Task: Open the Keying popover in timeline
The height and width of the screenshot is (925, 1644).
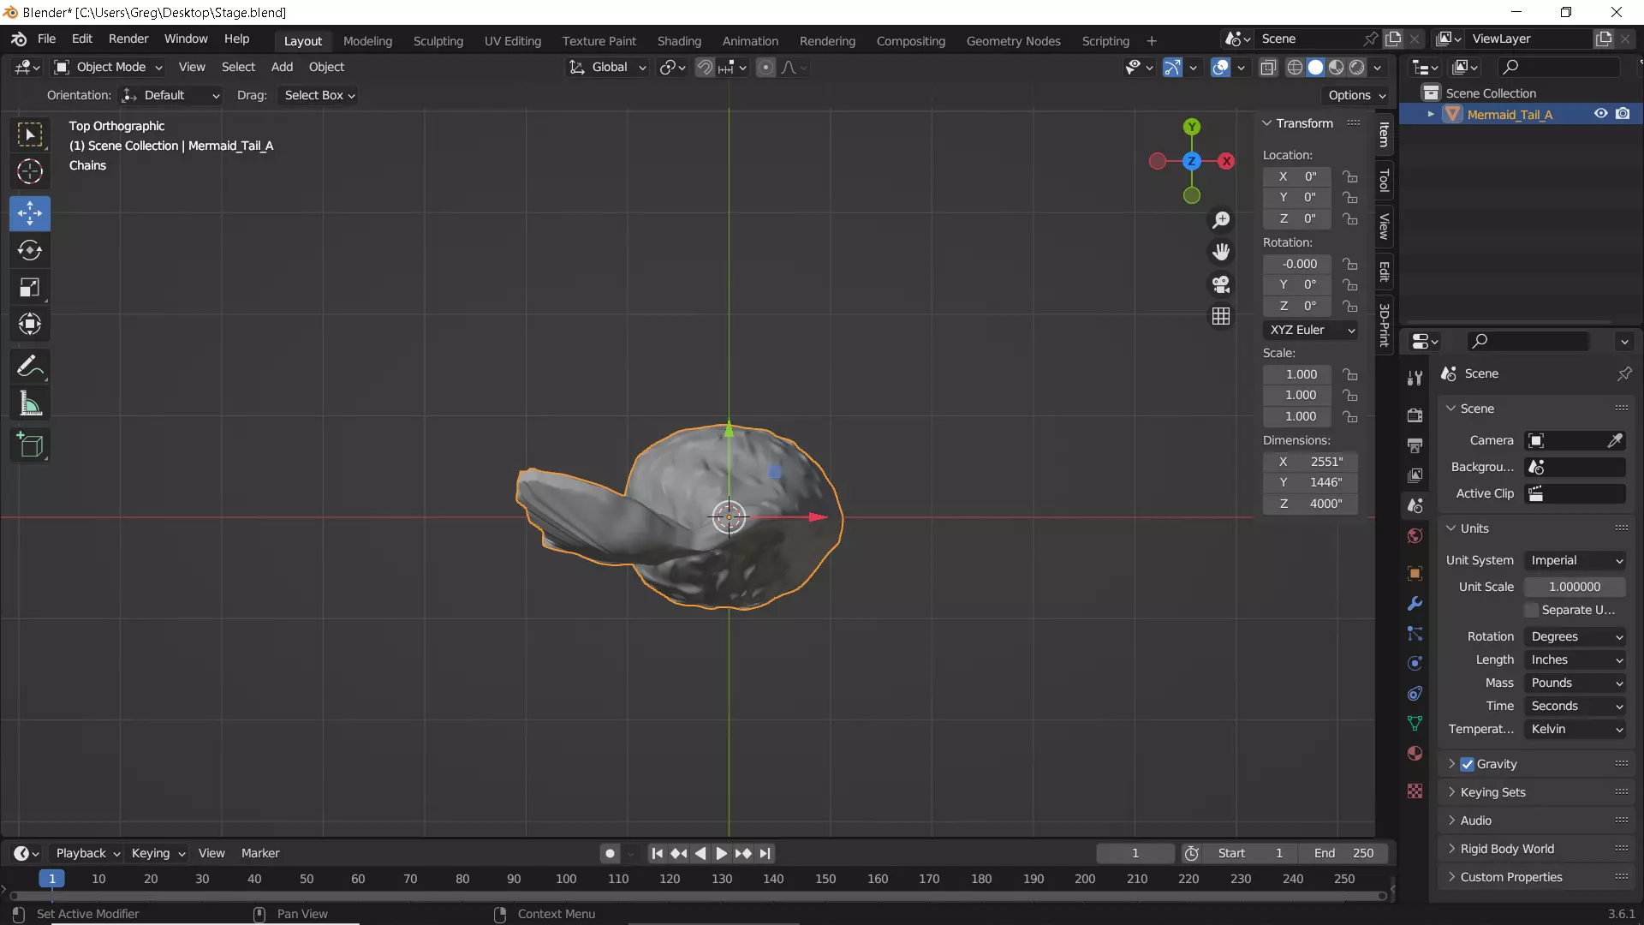Action: tap(158, 853)
